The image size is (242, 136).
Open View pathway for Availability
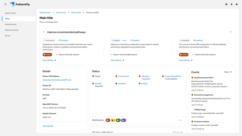[x=186, y=60]
